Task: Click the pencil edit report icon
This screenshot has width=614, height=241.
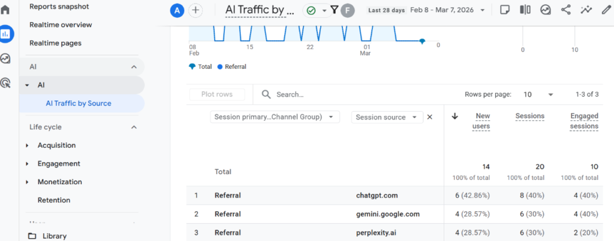Action: pyautogui.click(x=606, y=10)
